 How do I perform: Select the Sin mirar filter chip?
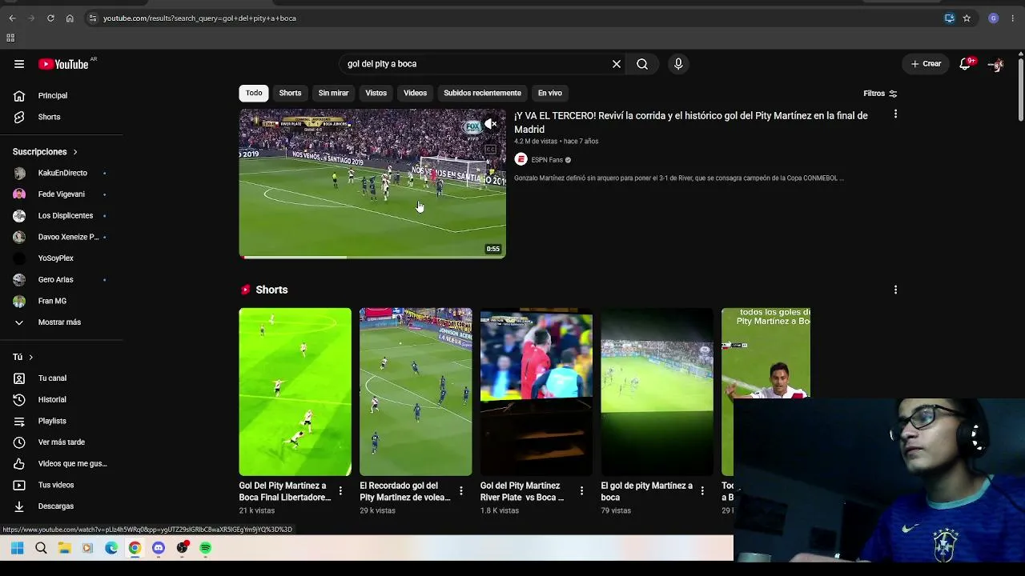coord(333,94)
